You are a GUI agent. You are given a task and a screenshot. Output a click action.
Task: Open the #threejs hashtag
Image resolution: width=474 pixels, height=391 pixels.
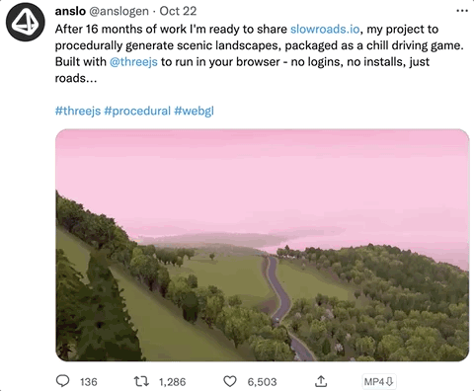click(78, 111)
